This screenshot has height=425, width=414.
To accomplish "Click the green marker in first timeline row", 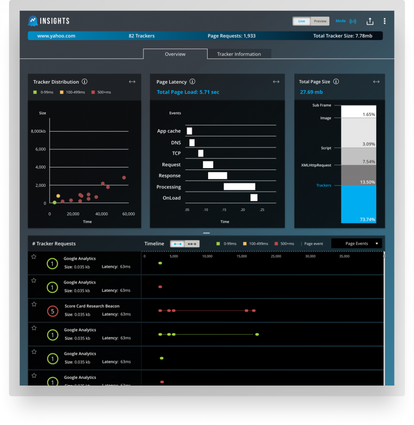I will [x=160, y=263].
